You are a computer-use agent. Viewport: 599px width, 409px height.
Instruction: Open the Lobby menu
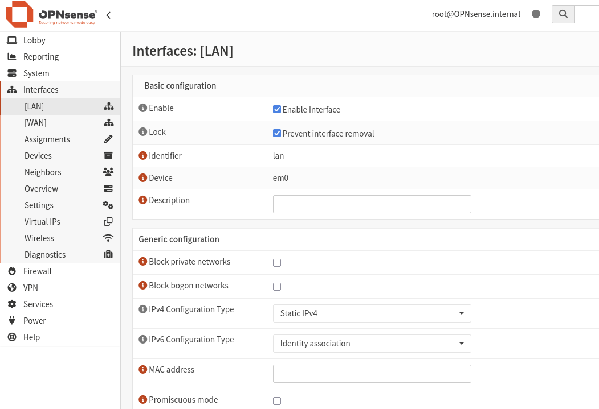[60, 40]
